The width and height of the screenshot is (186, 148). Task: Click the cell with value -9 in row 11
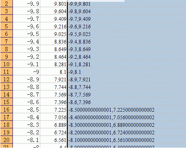27,72
